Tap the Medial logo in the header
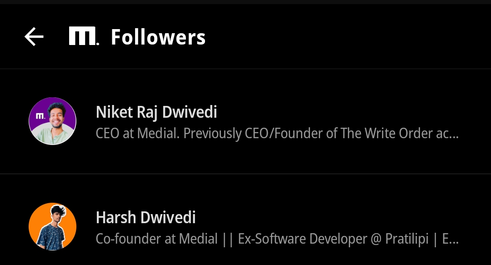 tap(84, 36)
